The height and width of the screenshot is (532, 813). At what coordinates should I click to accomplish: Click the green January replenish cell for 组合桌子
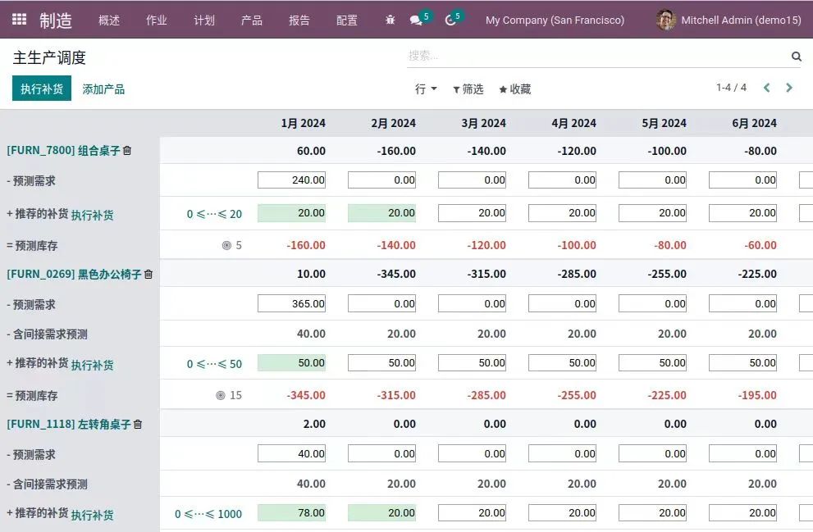(291, 213)
